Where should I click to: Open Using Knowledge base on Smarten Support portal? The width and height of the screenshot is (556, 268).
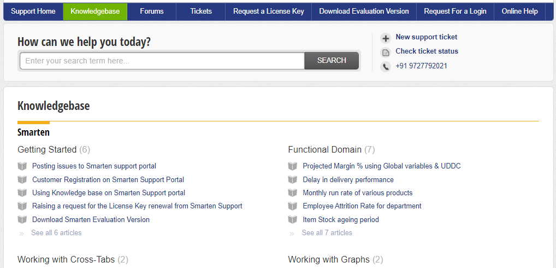tap(109, 193)
